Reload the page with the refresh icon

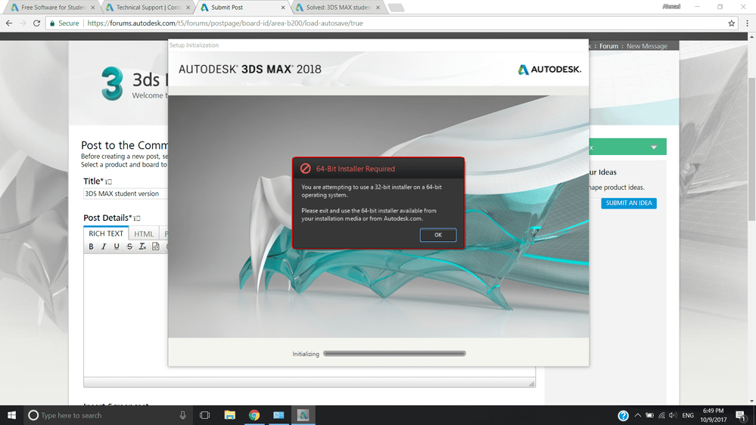pos(36,23)
